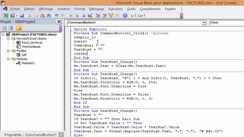This screenshot has width=244, height=137.
Task: Click the View Code icon in Project panel
Action: pos(4,28)
